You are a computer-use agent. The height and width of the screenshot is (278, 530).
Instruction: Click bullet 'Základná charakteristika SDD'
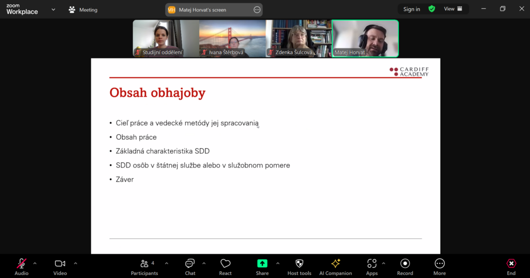(x=163, y=151)
